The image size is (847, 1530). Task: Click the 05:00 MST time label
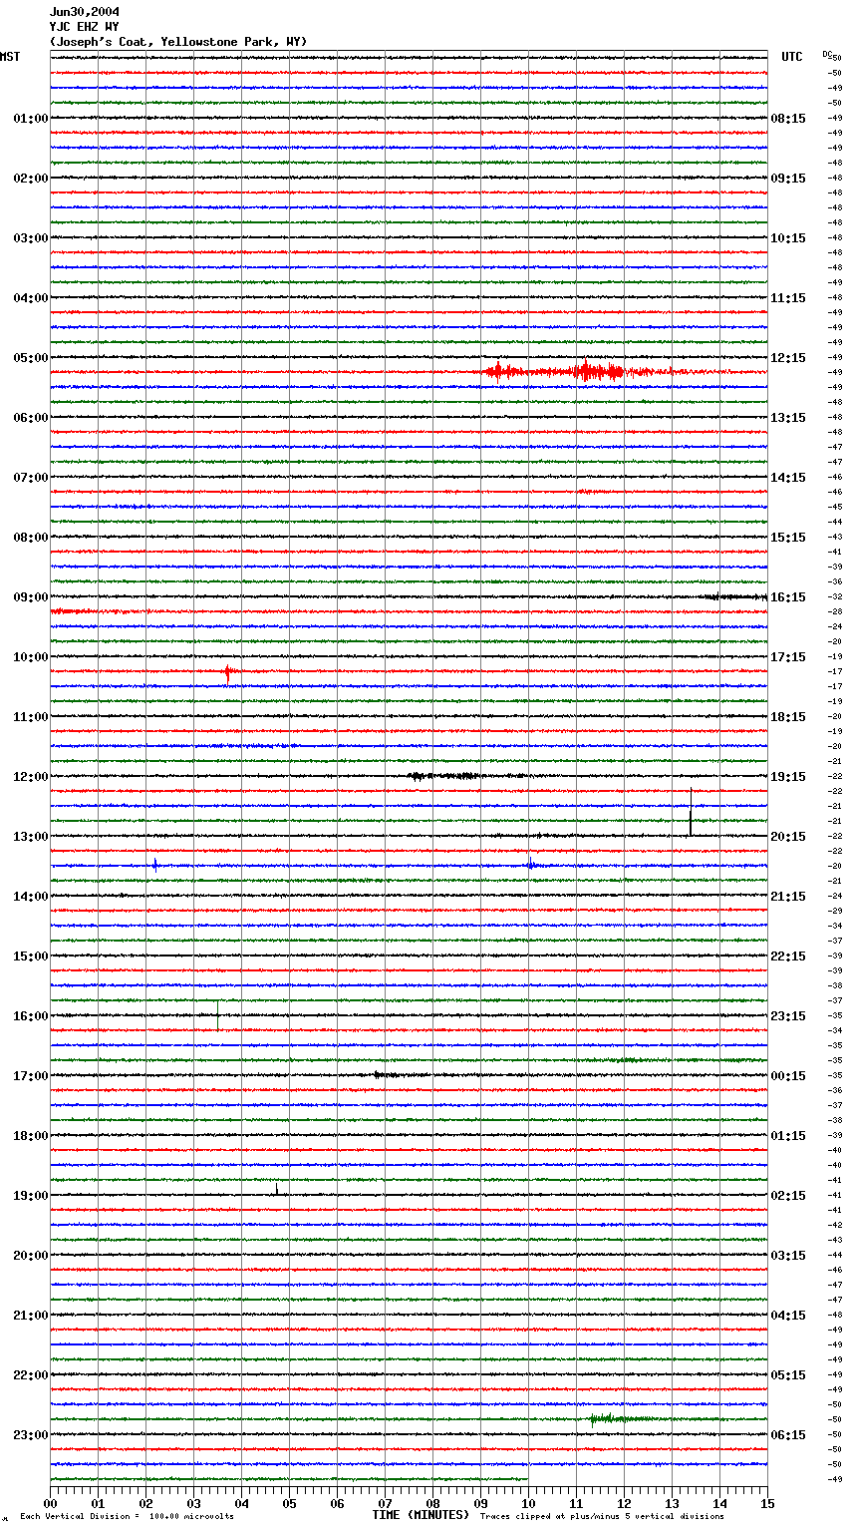(31, 358)
